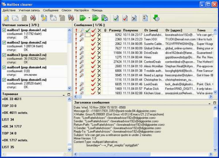
Task: Click the magnifier icon in Global Online row
Action: 81,48
